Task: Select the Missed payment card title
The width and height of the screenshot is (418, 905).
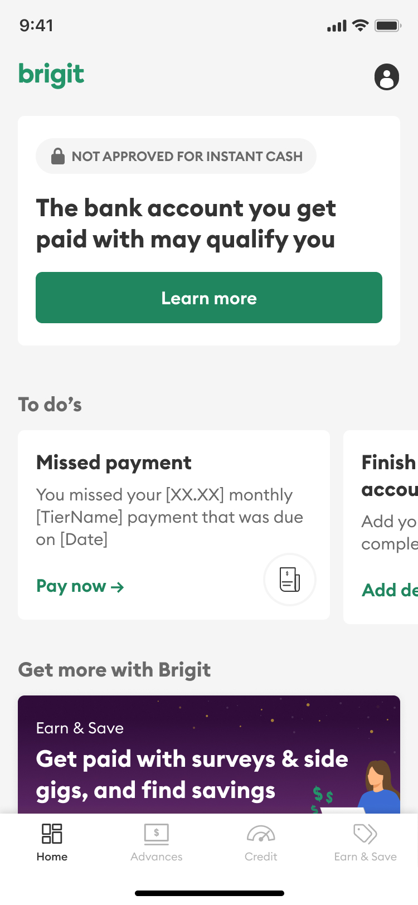Action: coord(114,463)
